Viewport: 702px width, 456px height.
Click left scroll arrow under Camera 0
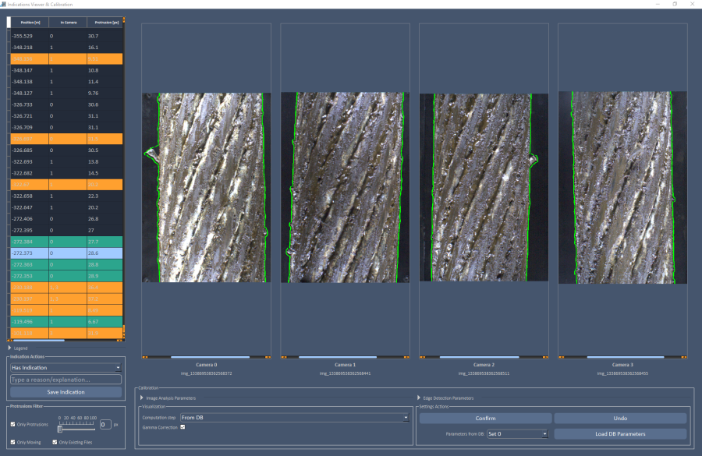pos(145,357)
